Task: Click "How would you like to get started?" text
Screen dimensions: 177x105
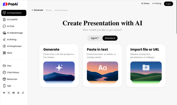Action: click(103, 30)
